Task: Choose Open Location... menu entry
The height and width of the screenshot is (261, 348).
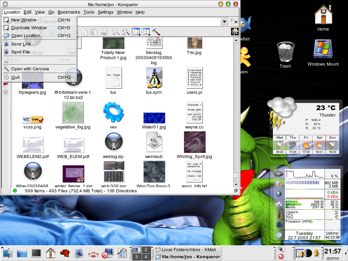Action: point(39,35)
